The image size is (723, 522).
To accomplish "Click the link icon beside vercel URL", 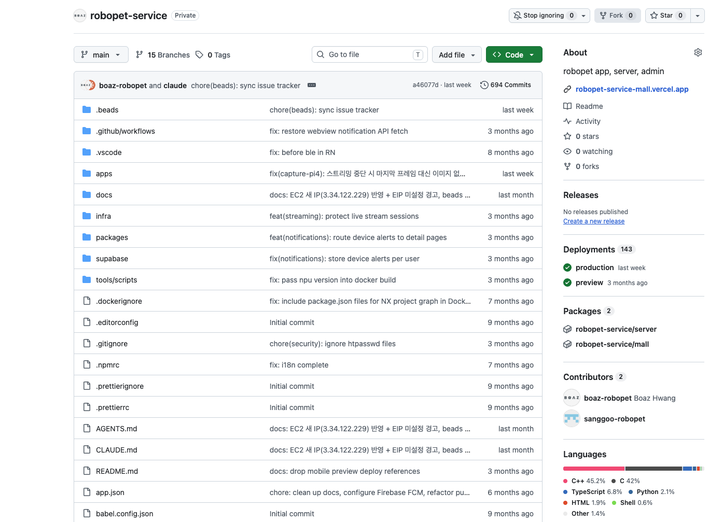I will 567,89.
